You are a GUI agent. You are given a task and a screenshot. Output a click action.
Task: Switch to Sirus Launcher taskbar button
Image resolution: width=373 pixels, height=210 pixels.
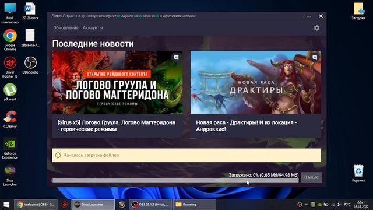pyautogui.click(x=93, y=205)
